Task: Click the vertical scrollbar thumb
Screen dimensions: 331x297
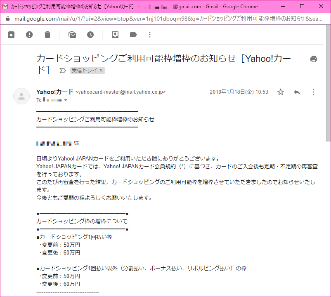Action: click(x=328, y=82)
